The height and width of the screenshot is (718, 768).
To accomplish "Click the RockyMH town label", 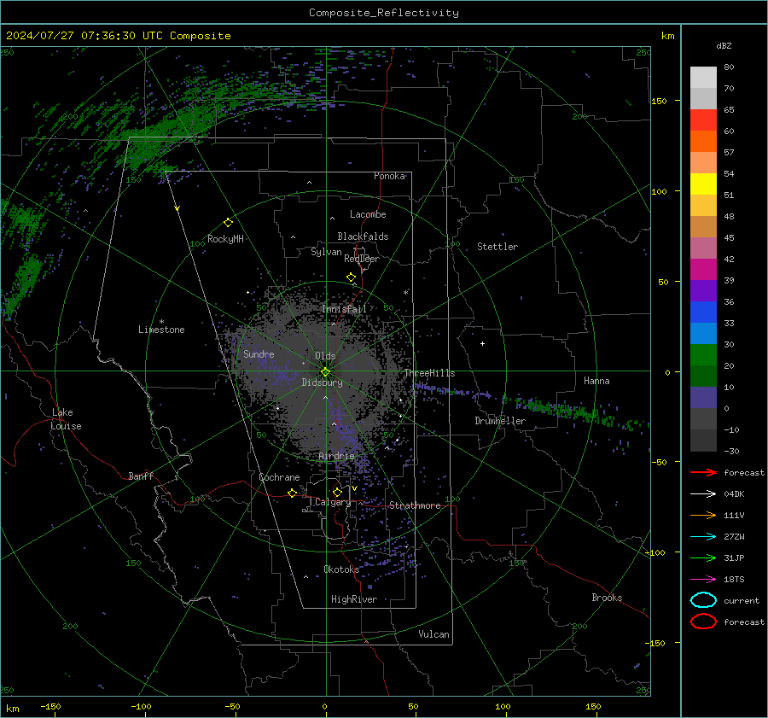I will (x=225, y=239).
